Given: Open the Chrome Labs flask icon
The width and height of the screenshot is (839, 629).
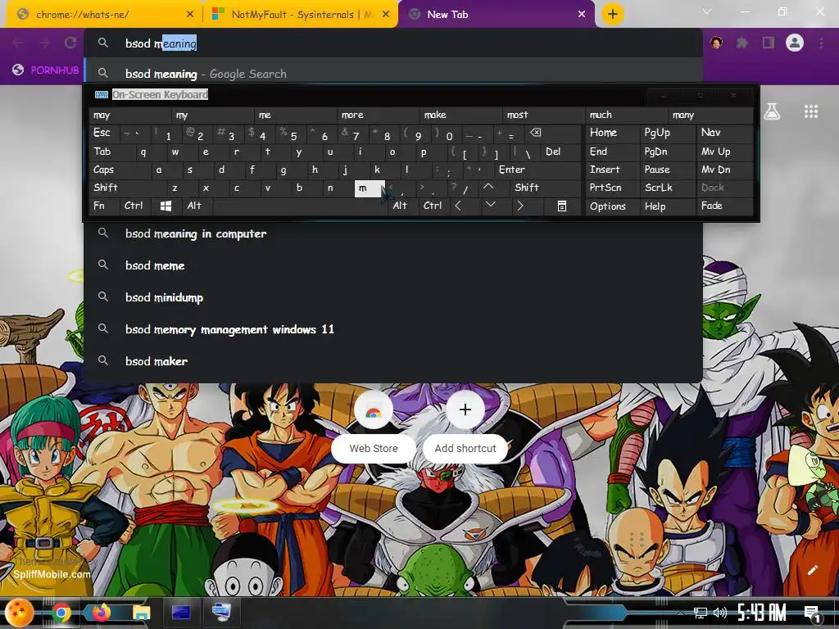Looking at the screenshot, I should (772, 111).
